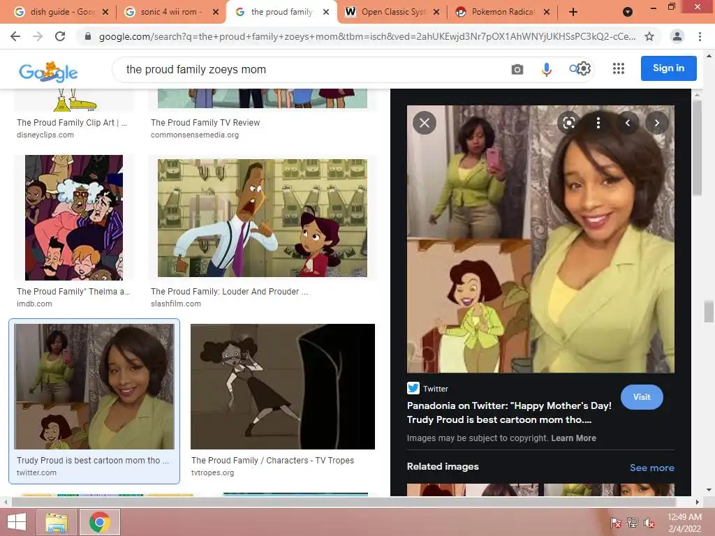715x536 pixels.
Task: Click Chrome icon on taskbar
Action: pos(100,522)
